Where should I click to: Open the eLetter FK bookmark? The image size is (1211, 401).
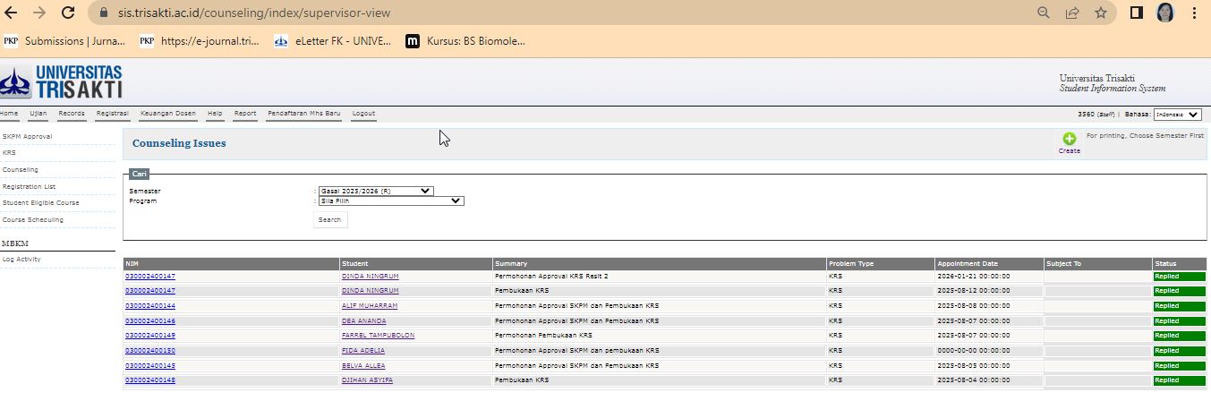pyautogui.click(x=331, y=41)
